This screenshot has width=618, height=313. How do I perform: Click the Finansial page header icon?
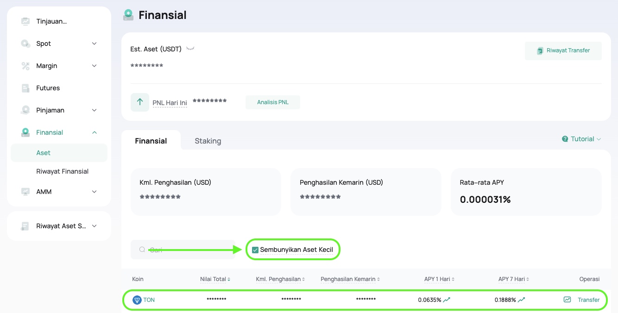click(x=128, y=15)
